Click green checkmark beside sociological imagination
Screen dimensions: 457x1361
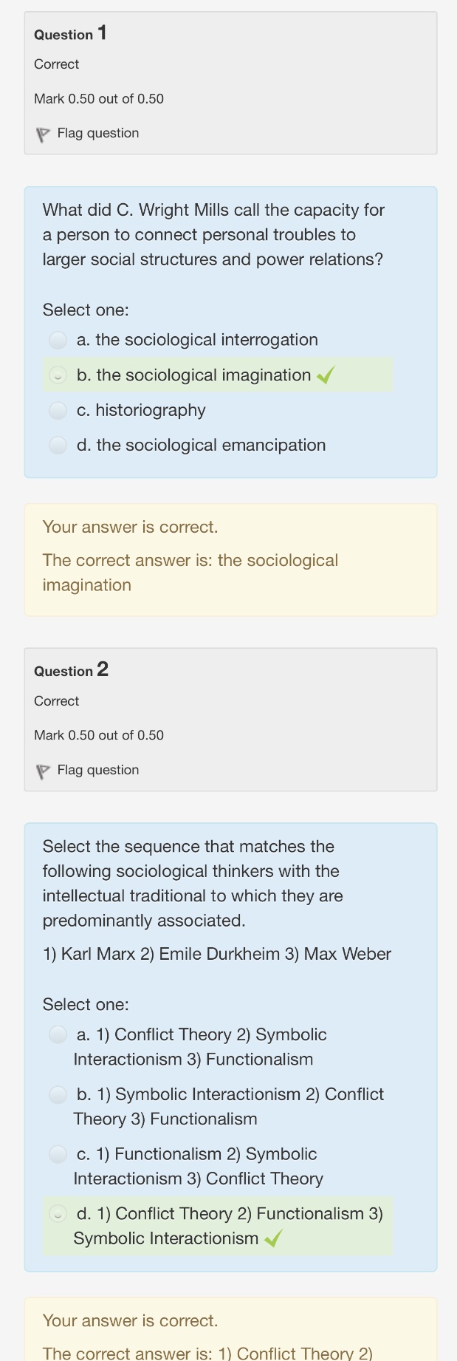pos(326,375)
